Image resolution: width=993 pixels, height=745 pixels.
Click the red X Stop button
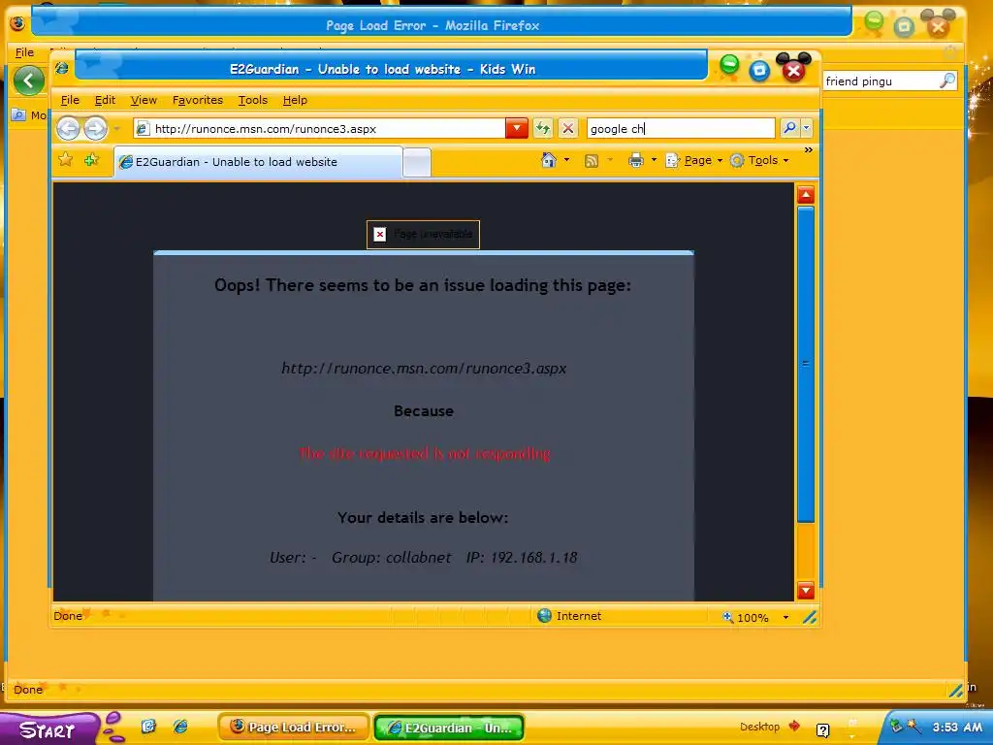[568, 129]
